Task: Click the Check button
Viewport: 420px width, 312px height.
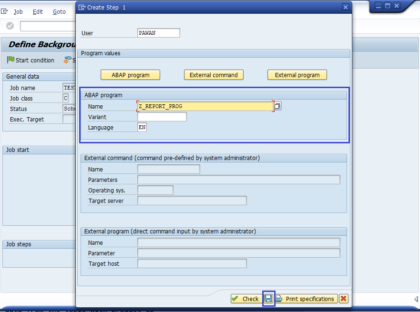Action: [245, 299]
